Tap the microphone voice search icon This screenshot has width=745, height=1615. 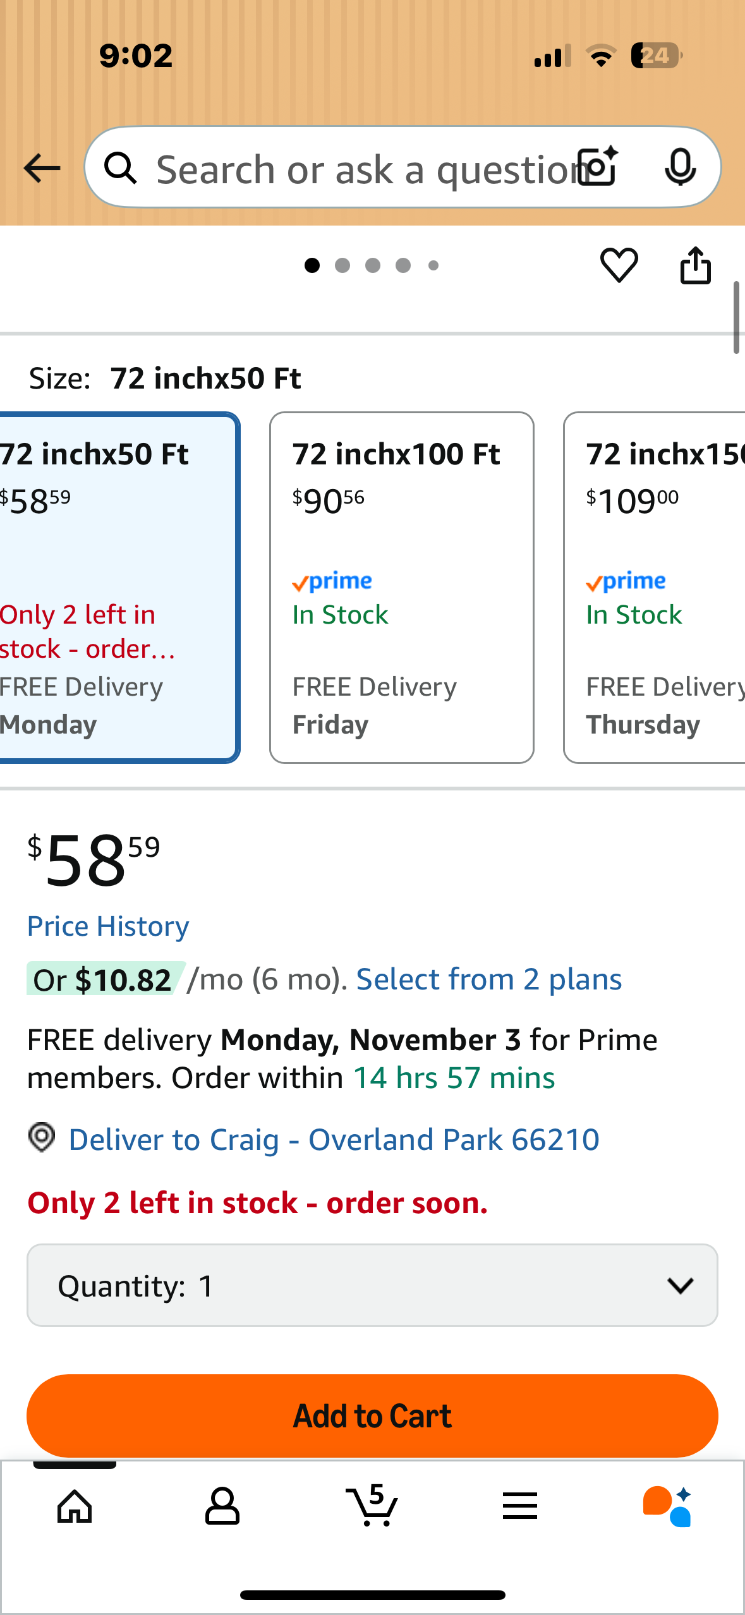tap(680, 167)
